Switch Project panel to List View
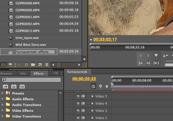Screen dimensions: 173x121 pos(4,65)
